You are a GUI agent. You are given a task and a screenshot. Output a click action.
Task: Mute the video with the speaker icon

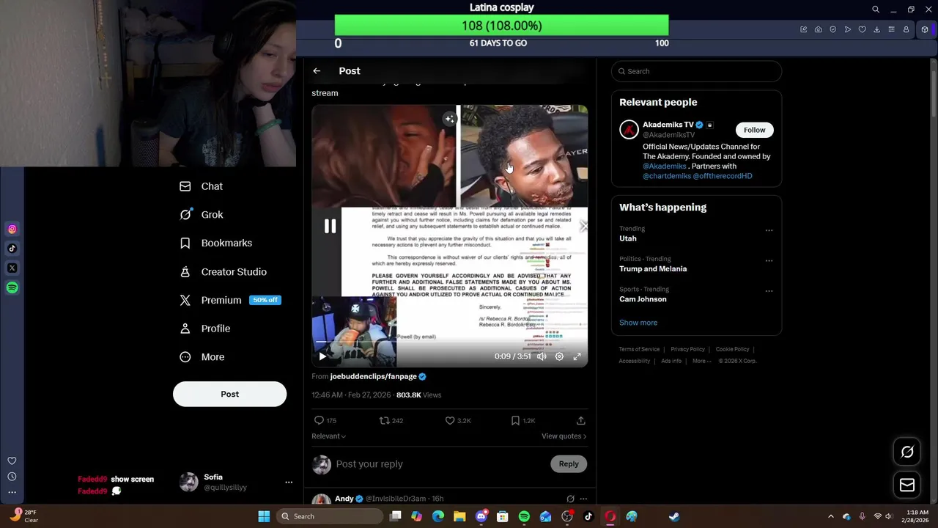pos(542,356)
